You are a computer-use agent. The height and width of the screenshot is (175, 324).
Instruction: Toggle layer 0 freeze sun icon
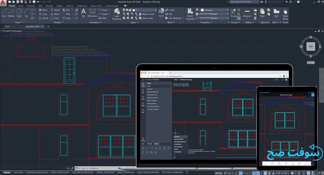(127, 10)
